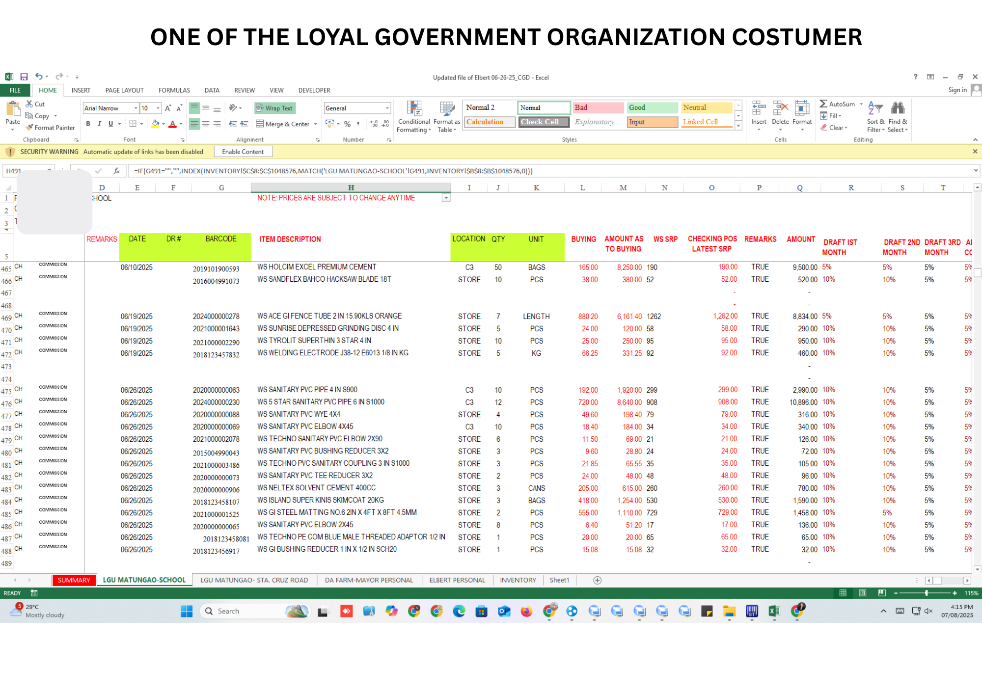
Task: Apply the Bad cell style
Action: (x=598, y=107)
